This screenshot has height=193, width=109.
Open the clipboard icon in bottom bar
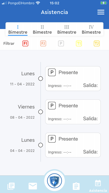pyautogui.click(x=76, y=186)
